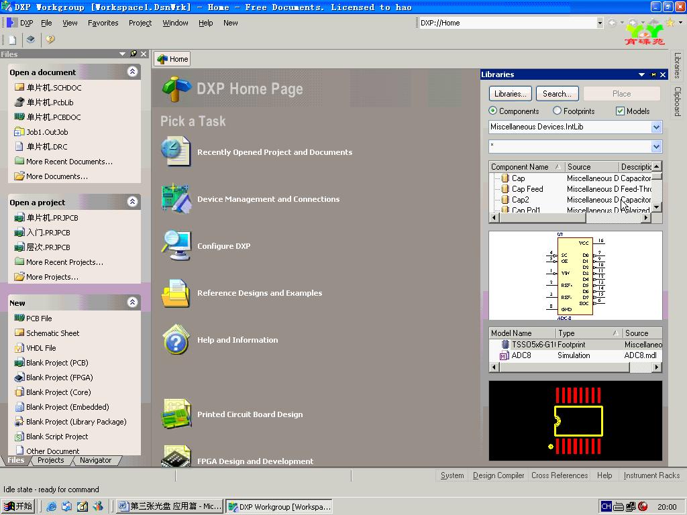Switch to the Navigator panel tab
The height and width of the screenshot is (515, 687).
[x=95, y=460]
